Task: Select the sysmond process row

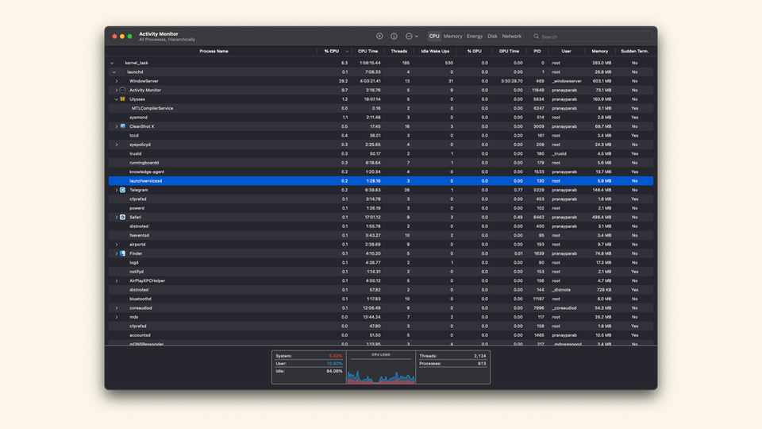Action: 380,118
